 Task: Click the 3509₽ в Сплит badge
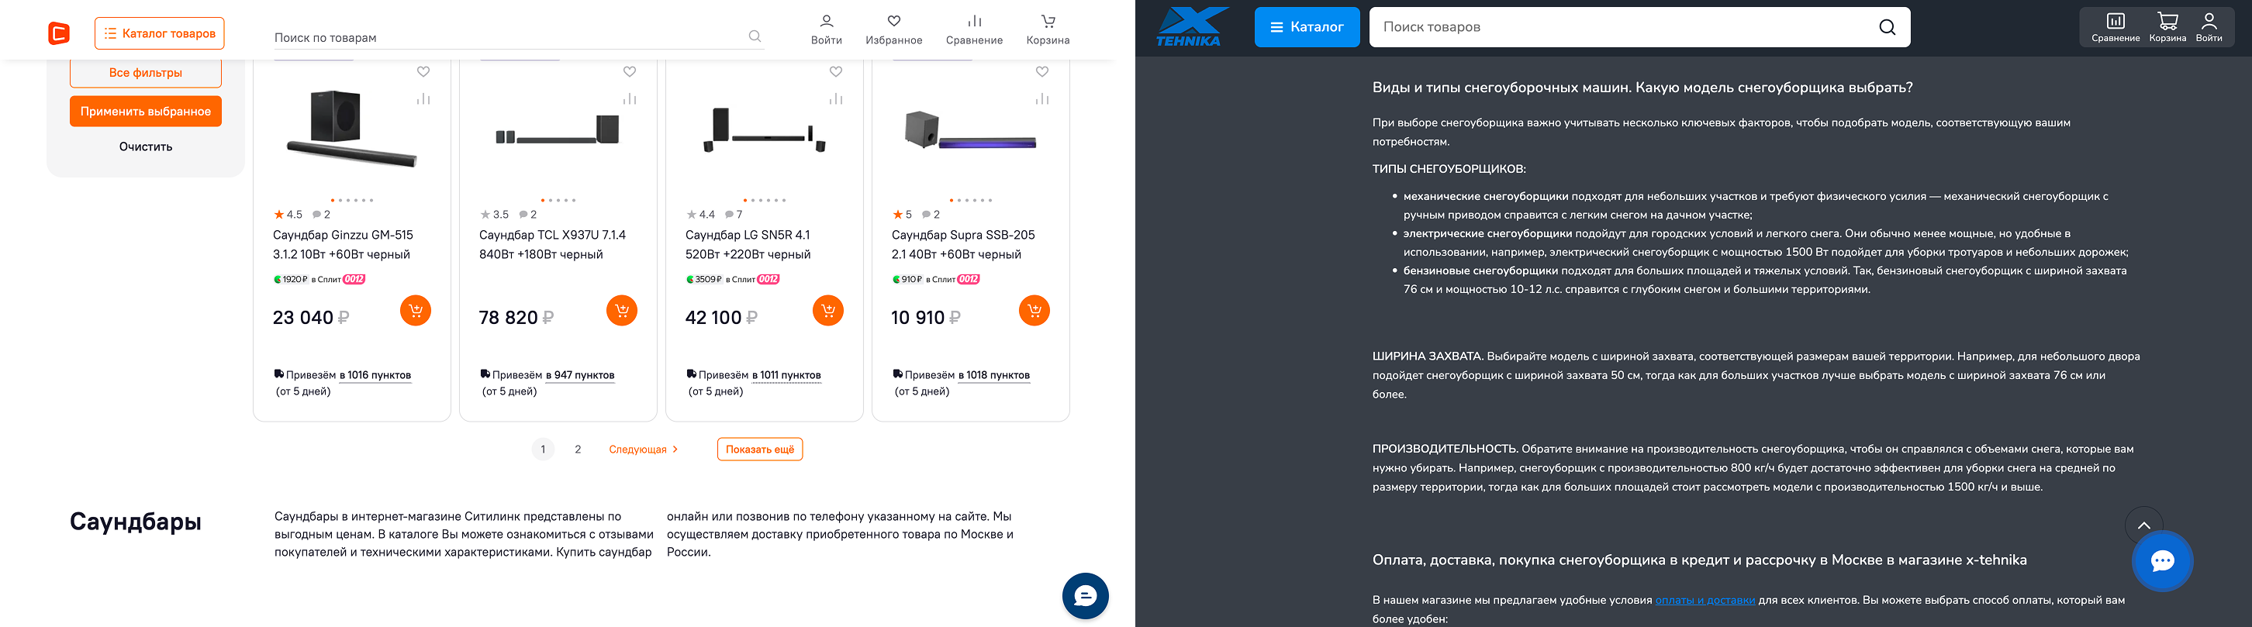[x=733, y=280]
